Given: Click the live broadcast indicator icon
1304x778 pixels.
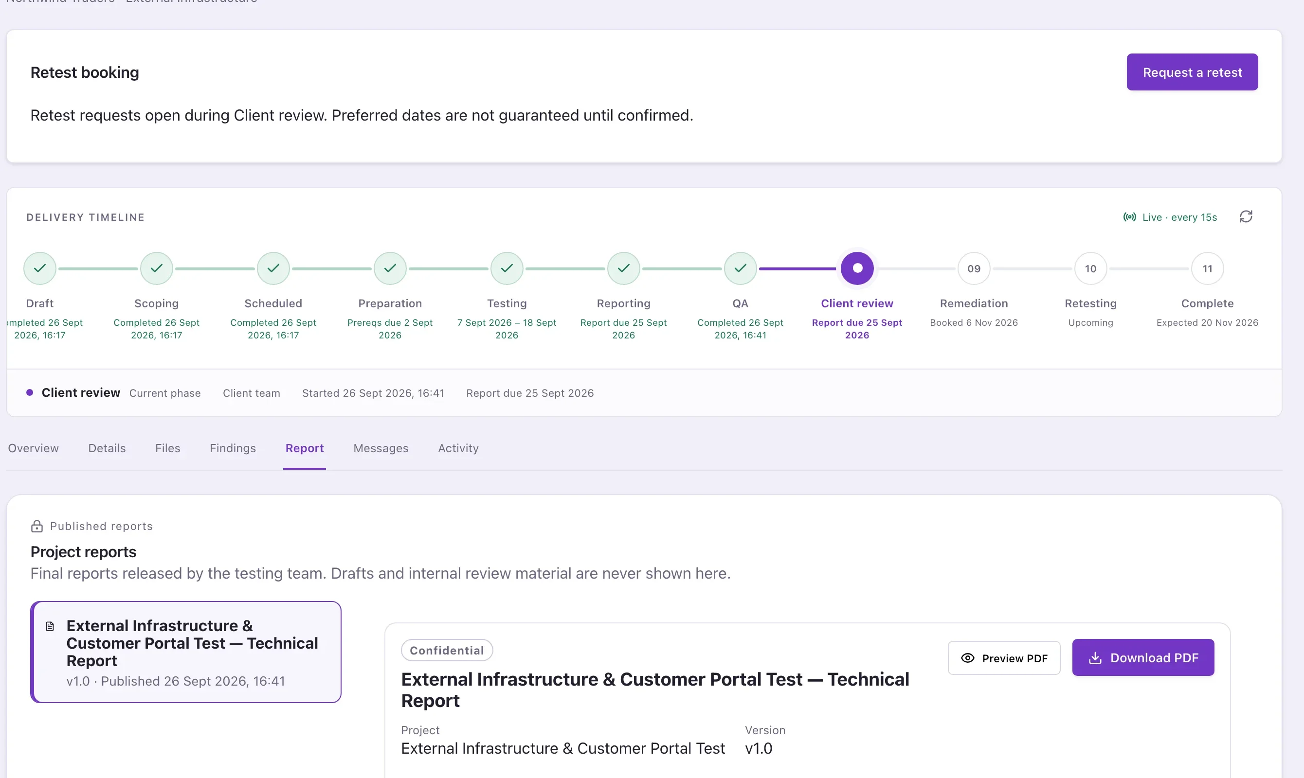Looking at the screenshot, I should (1129, 217).
